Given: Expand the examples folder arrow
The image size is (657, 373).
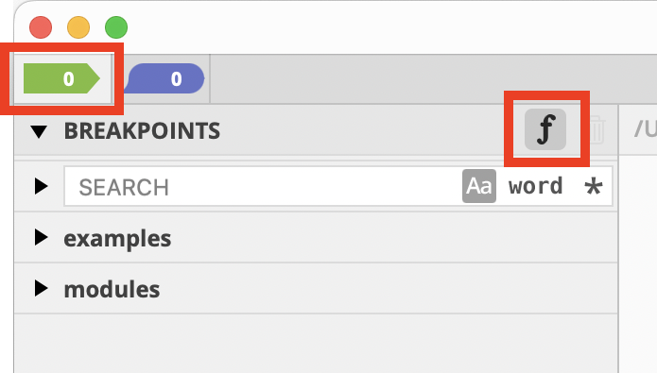Looking at the screenshot, I should pos(41,237).
